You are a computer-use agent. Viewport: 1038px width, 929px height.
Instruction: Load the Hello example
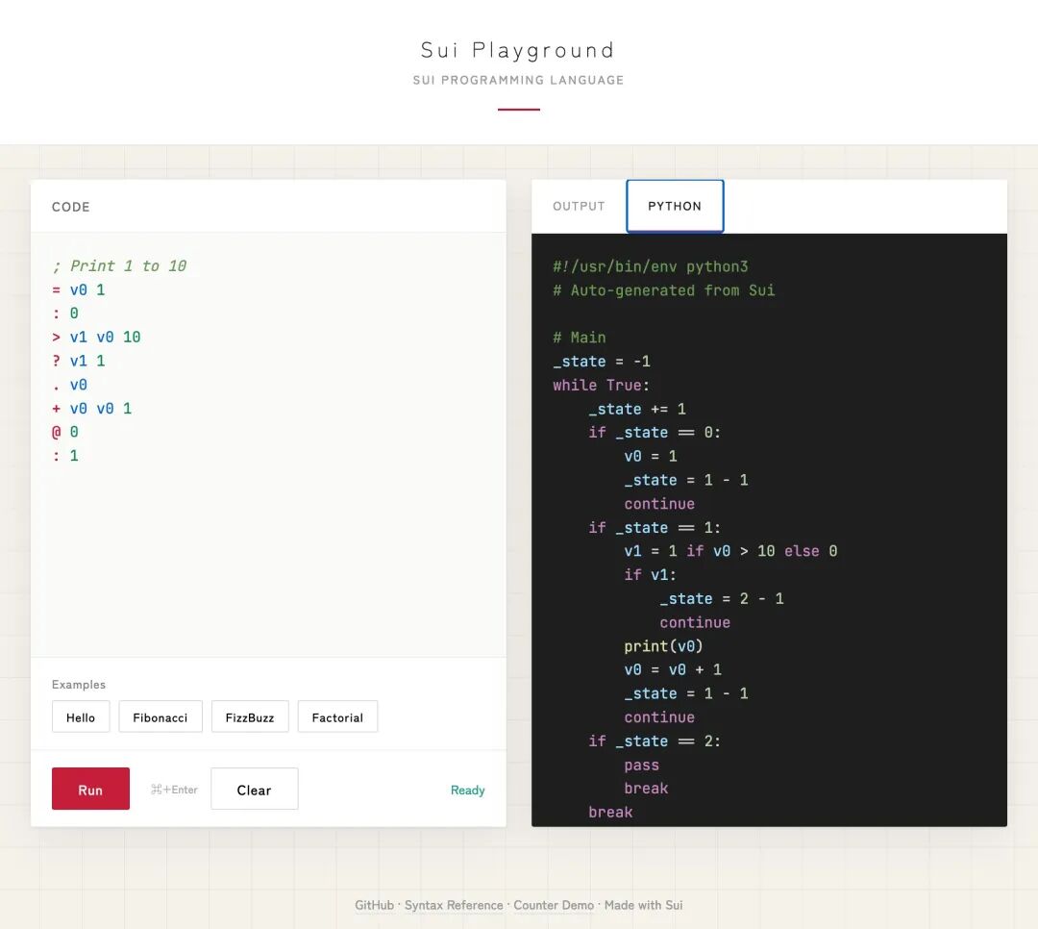(81, 717)
